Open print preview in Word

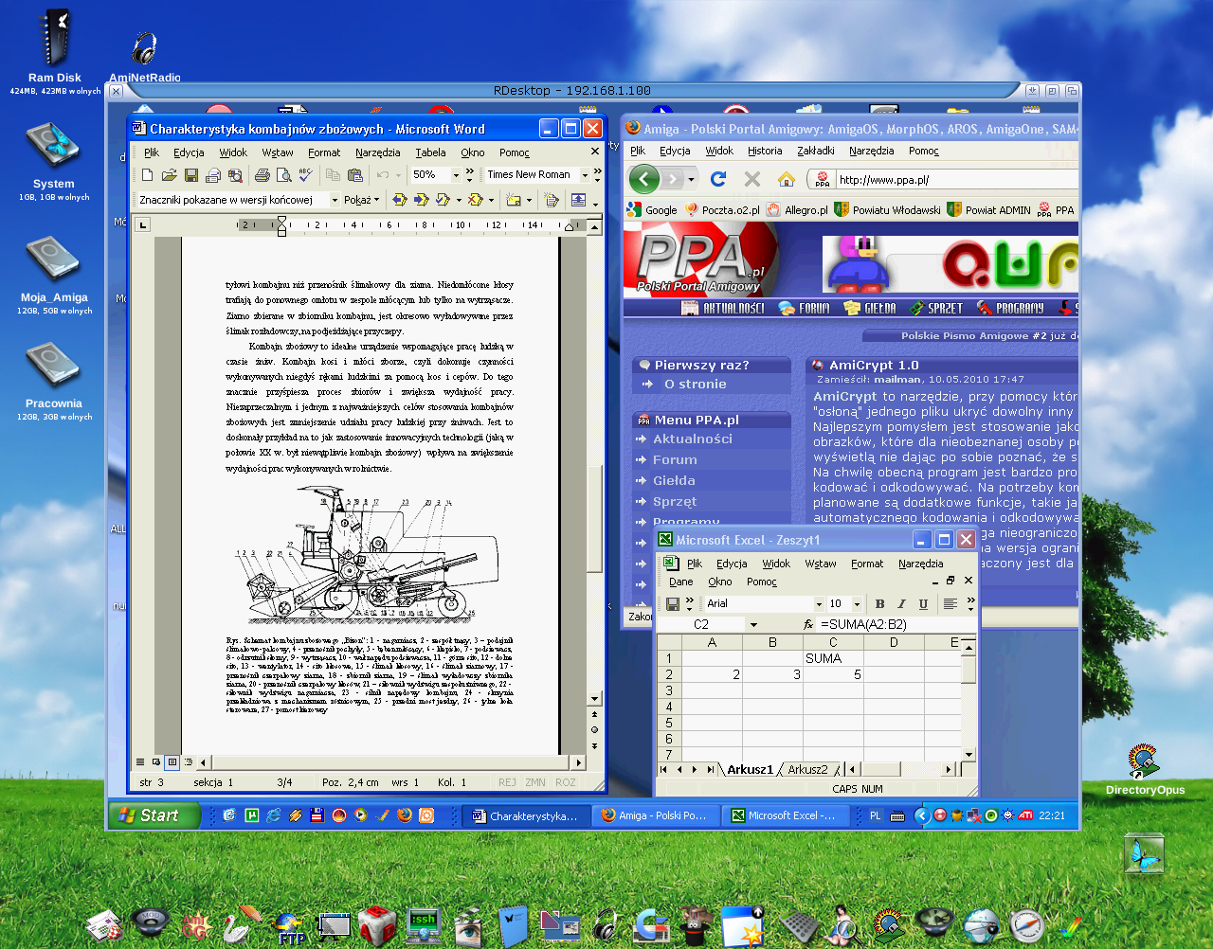[282, 175]
